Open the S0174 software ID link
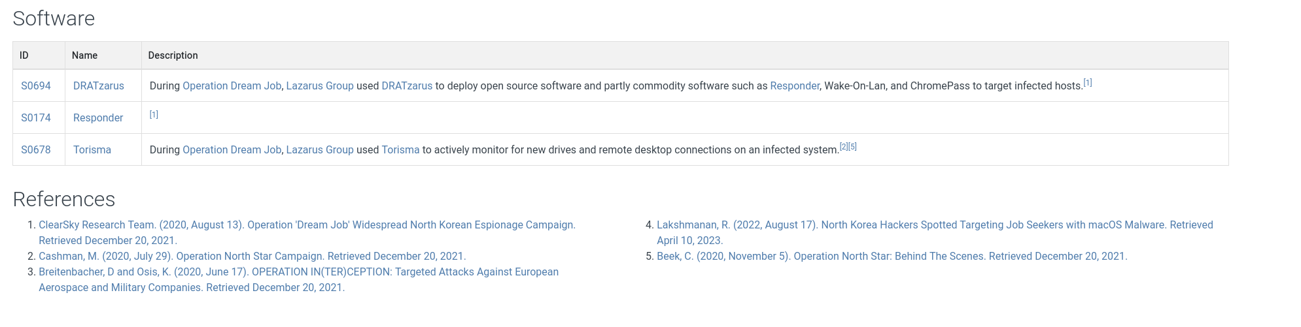The width and height of the screenshot is (1301, 327). (36, 117)
